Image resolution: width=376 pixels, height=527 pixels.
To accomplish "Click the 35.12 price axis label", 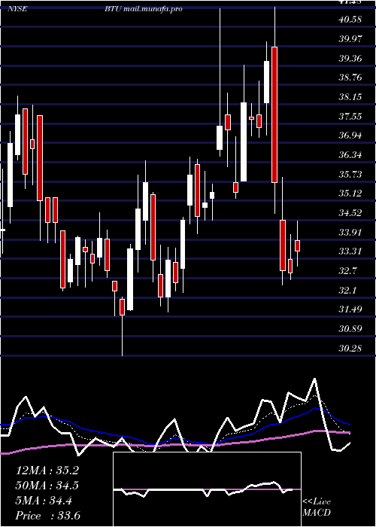I will (350, 193).
